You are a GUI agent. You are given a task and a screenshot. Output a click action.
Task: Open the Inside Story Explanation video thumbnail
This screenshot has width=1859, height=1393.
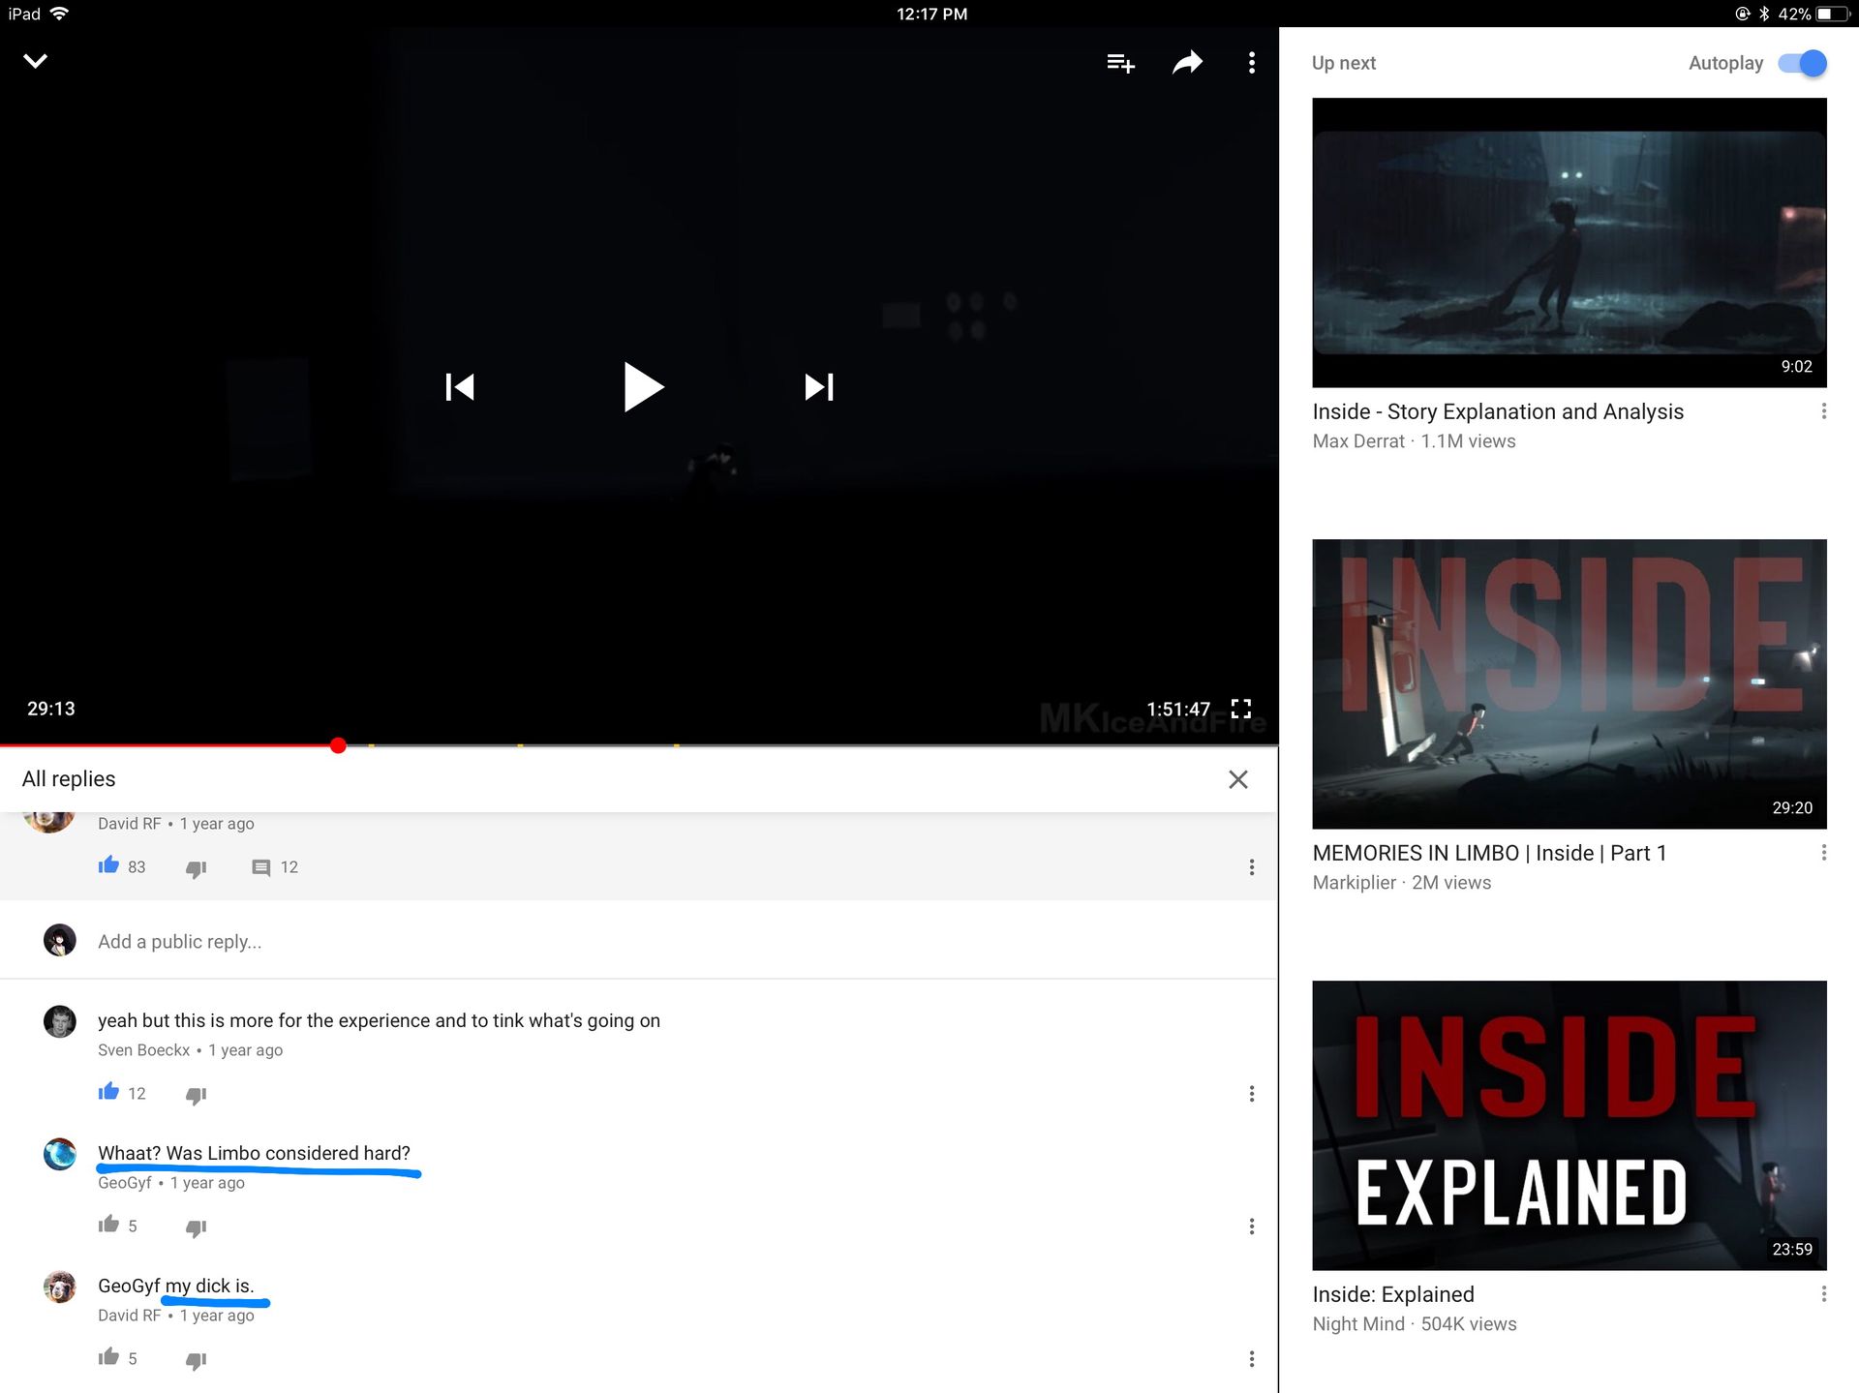click(x=1569, y=242)
